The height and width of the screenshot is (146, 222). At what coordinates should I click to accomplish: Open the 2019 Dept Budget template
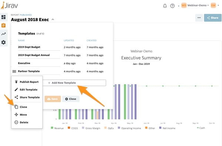29,47
